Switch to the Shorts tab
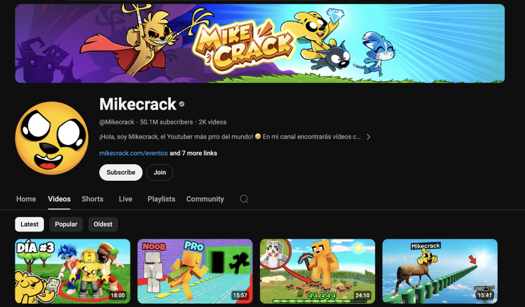 coord(92,199)
